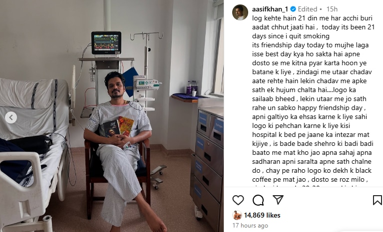Screen dimensions: 383x232
Task: Click the hospital room photo
Action: click(x=112, y=116)
